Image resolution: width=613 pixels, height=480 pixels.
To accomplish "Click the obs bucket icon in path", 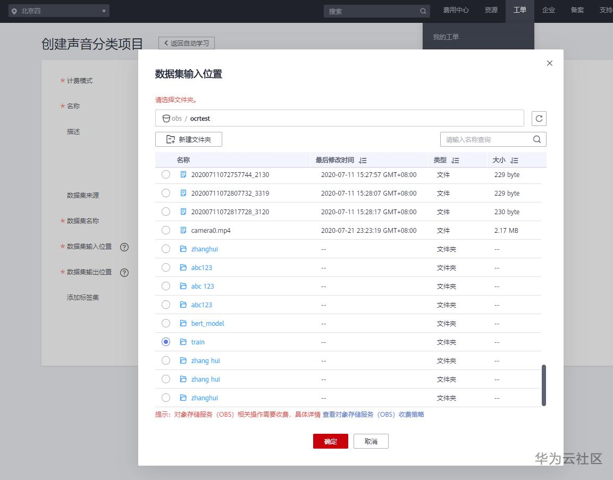I will pyautogui.click(x=166, y=119).
